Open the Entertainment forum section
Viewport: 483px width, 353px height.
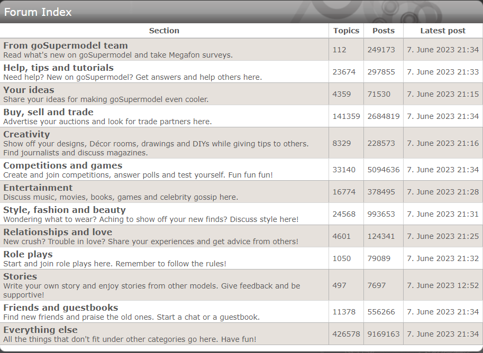click(38, 188)
